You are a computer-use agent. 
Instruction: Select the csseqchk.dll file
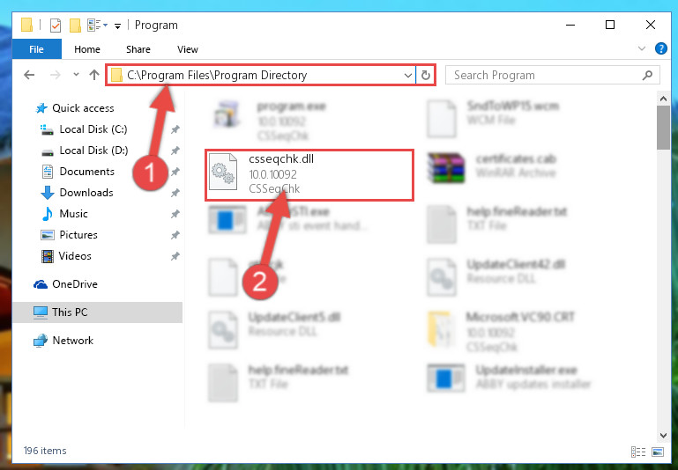click(309, 175)
